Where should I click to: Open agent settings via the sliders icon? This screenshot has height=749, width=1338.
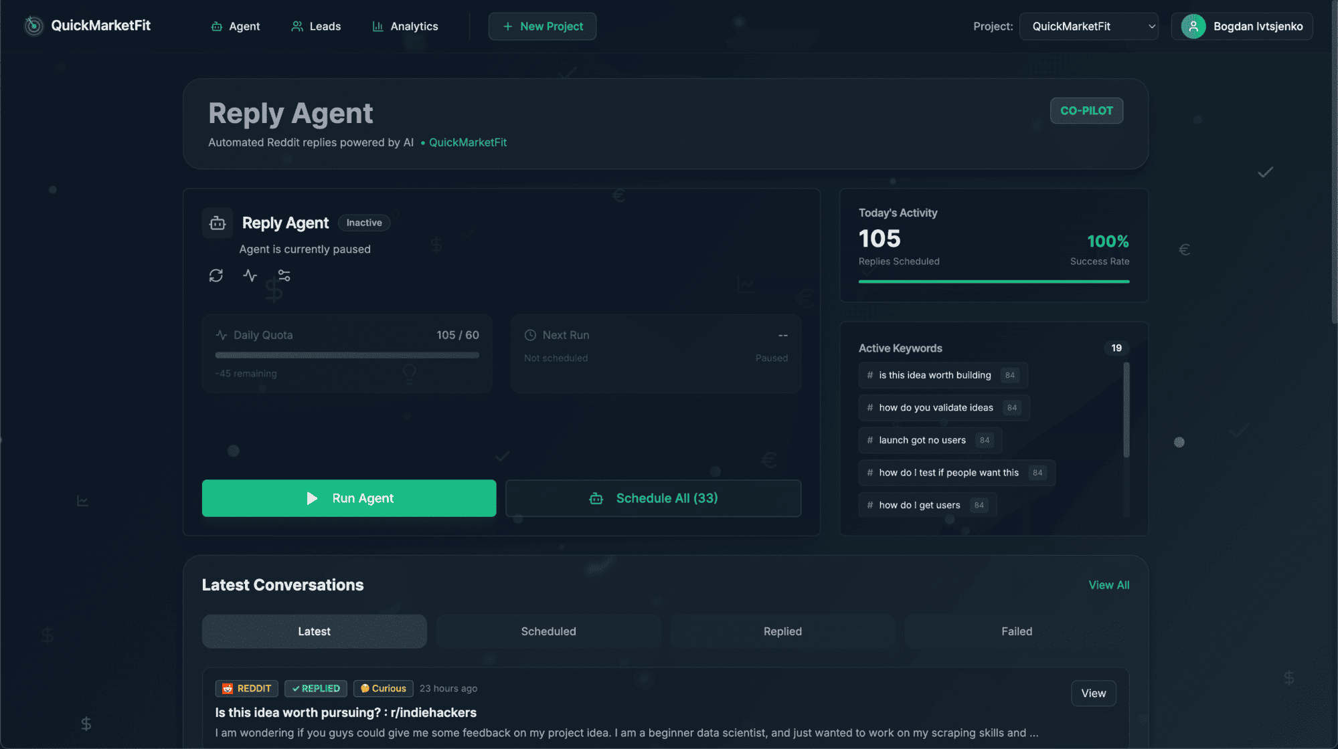(x=282, y=276)
